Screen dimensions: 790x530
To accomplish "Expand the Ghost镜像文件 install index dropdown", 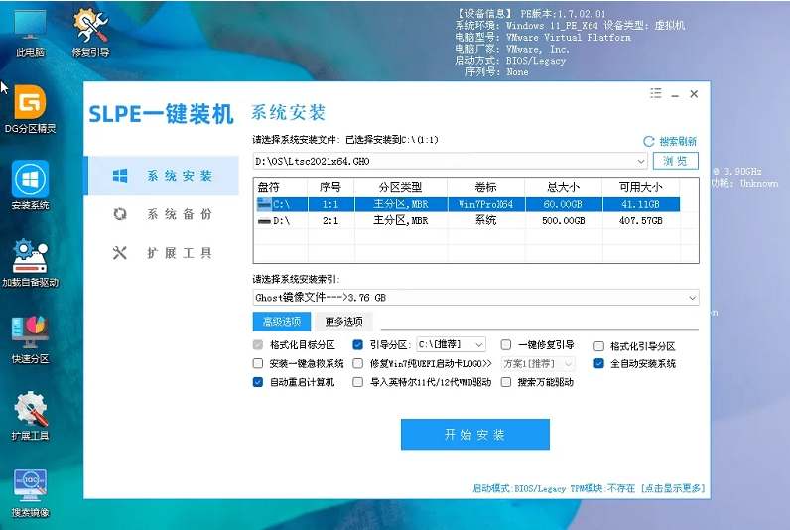I will pos(693,298).
